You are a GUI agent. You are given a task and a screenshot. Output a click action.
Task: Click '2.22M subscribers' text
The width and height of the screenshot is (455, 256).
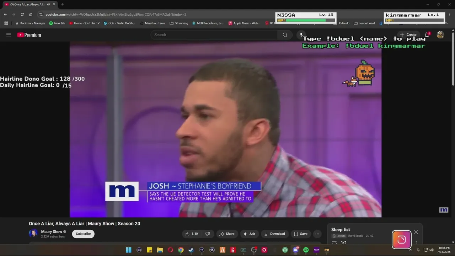pos(53,236)
